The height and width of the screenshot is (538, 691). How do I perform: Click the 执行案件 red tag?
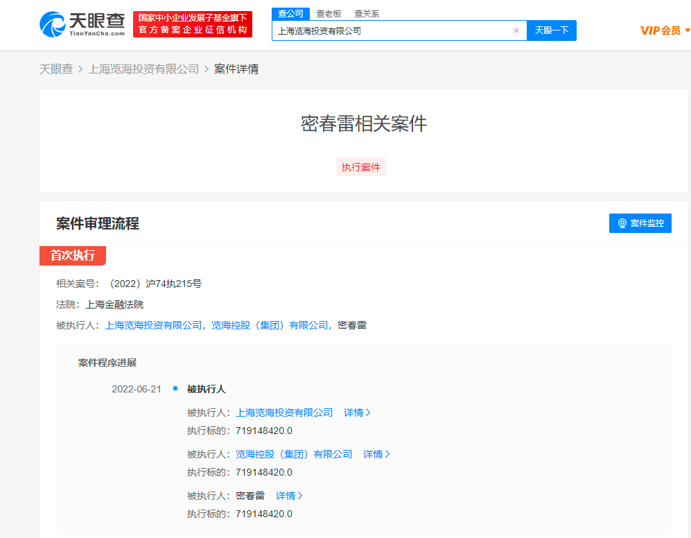[361, 167]
